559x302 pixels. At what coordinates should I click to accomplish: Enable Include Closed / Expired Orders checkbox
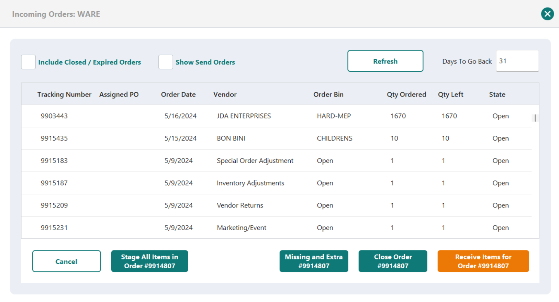coord(28,62)
